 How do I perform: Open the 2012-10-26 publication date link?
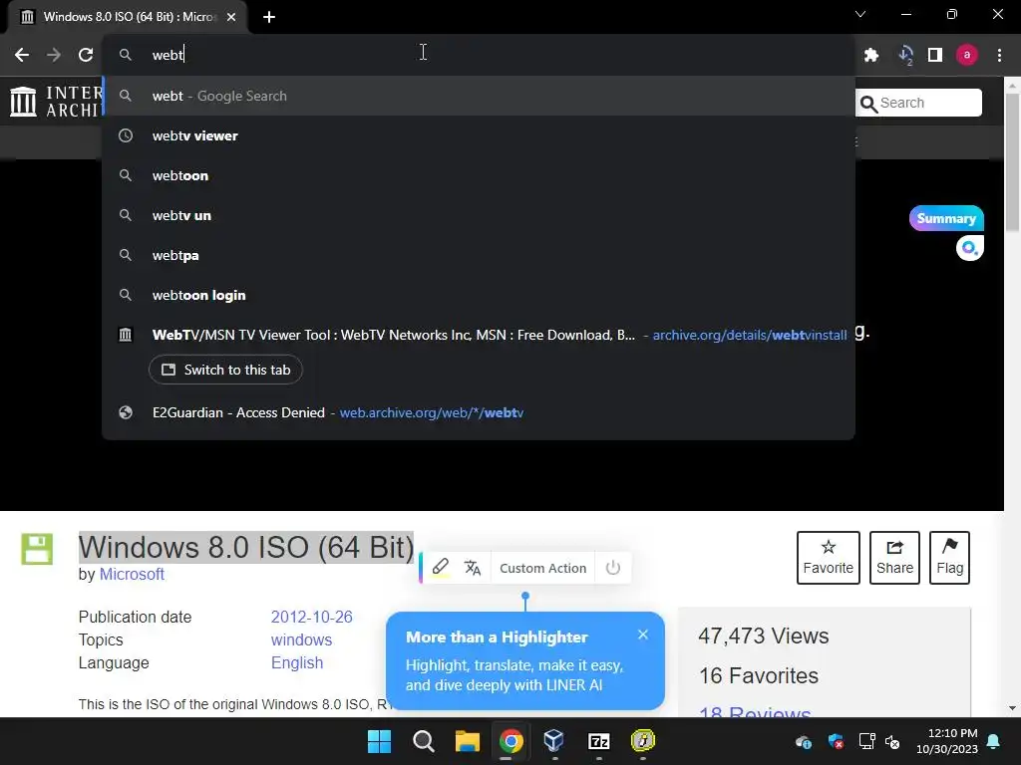[311, 617]
